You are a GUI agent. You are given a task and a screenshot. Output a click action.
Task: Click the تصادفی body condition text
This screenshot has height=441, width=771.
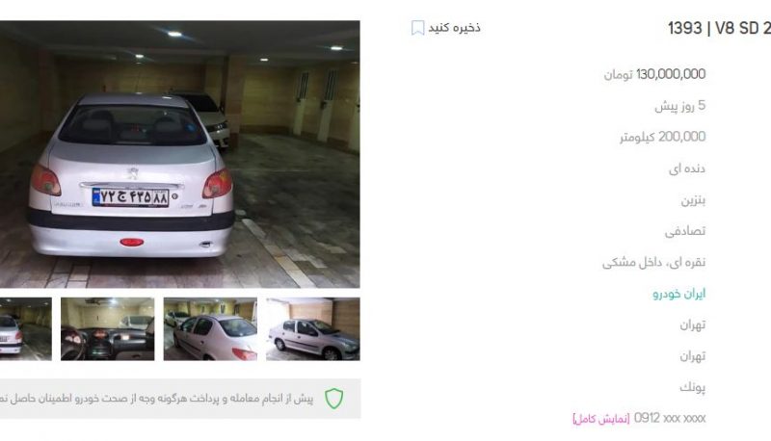point(685,231)
